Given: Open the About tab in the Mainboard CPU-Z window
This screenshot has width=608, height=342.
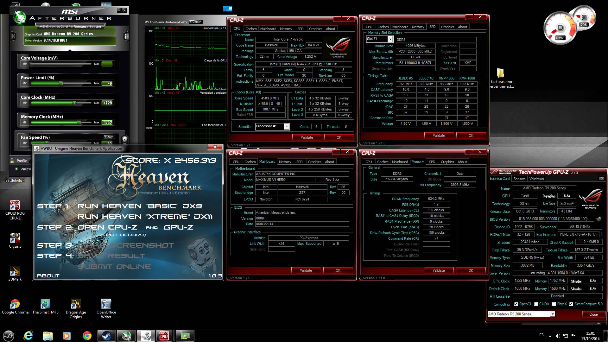Looking at the screenshot, I should [330, 162].
